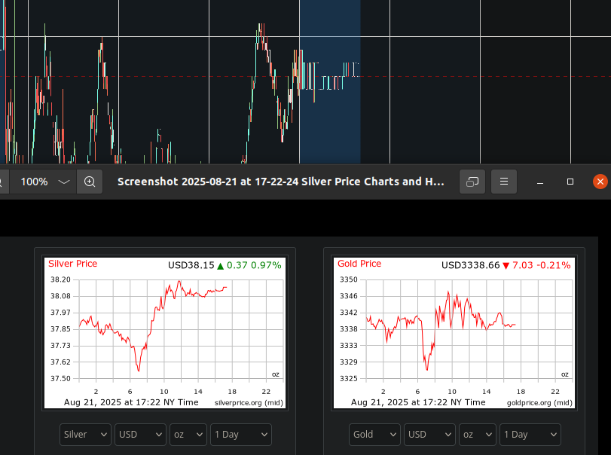Click the highlighted blue region in candlestick chart
611x455 pixels.
330,82
